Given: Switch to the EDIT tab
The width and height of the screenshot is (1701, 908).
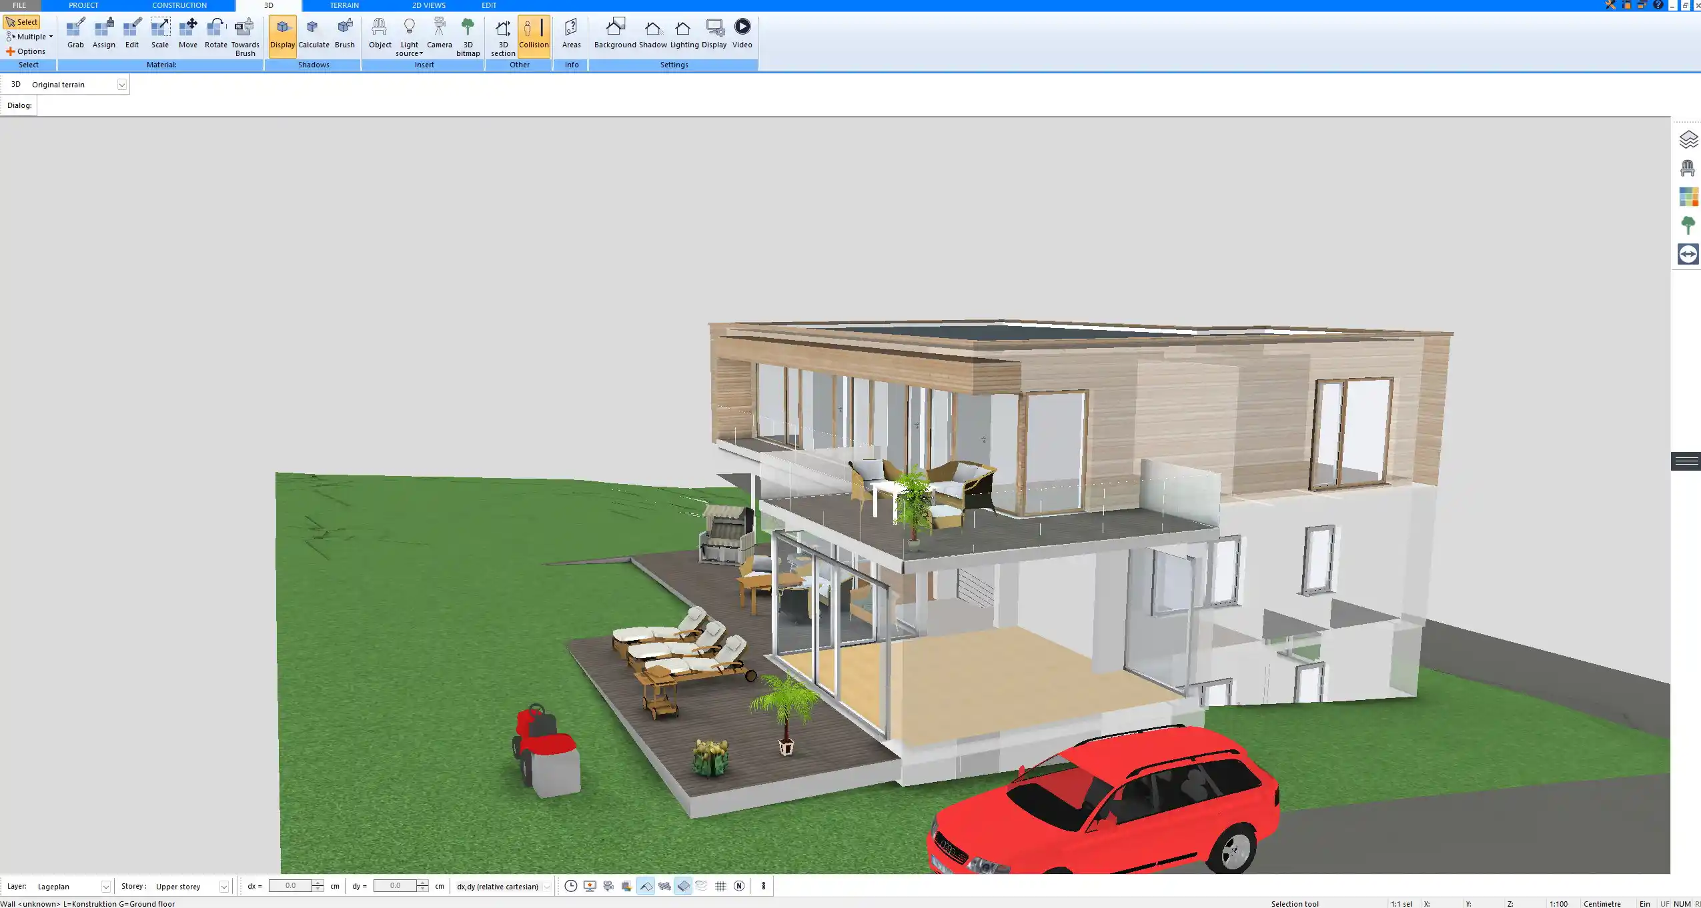Looking at the screenshot, I should [x=489, y=5].
